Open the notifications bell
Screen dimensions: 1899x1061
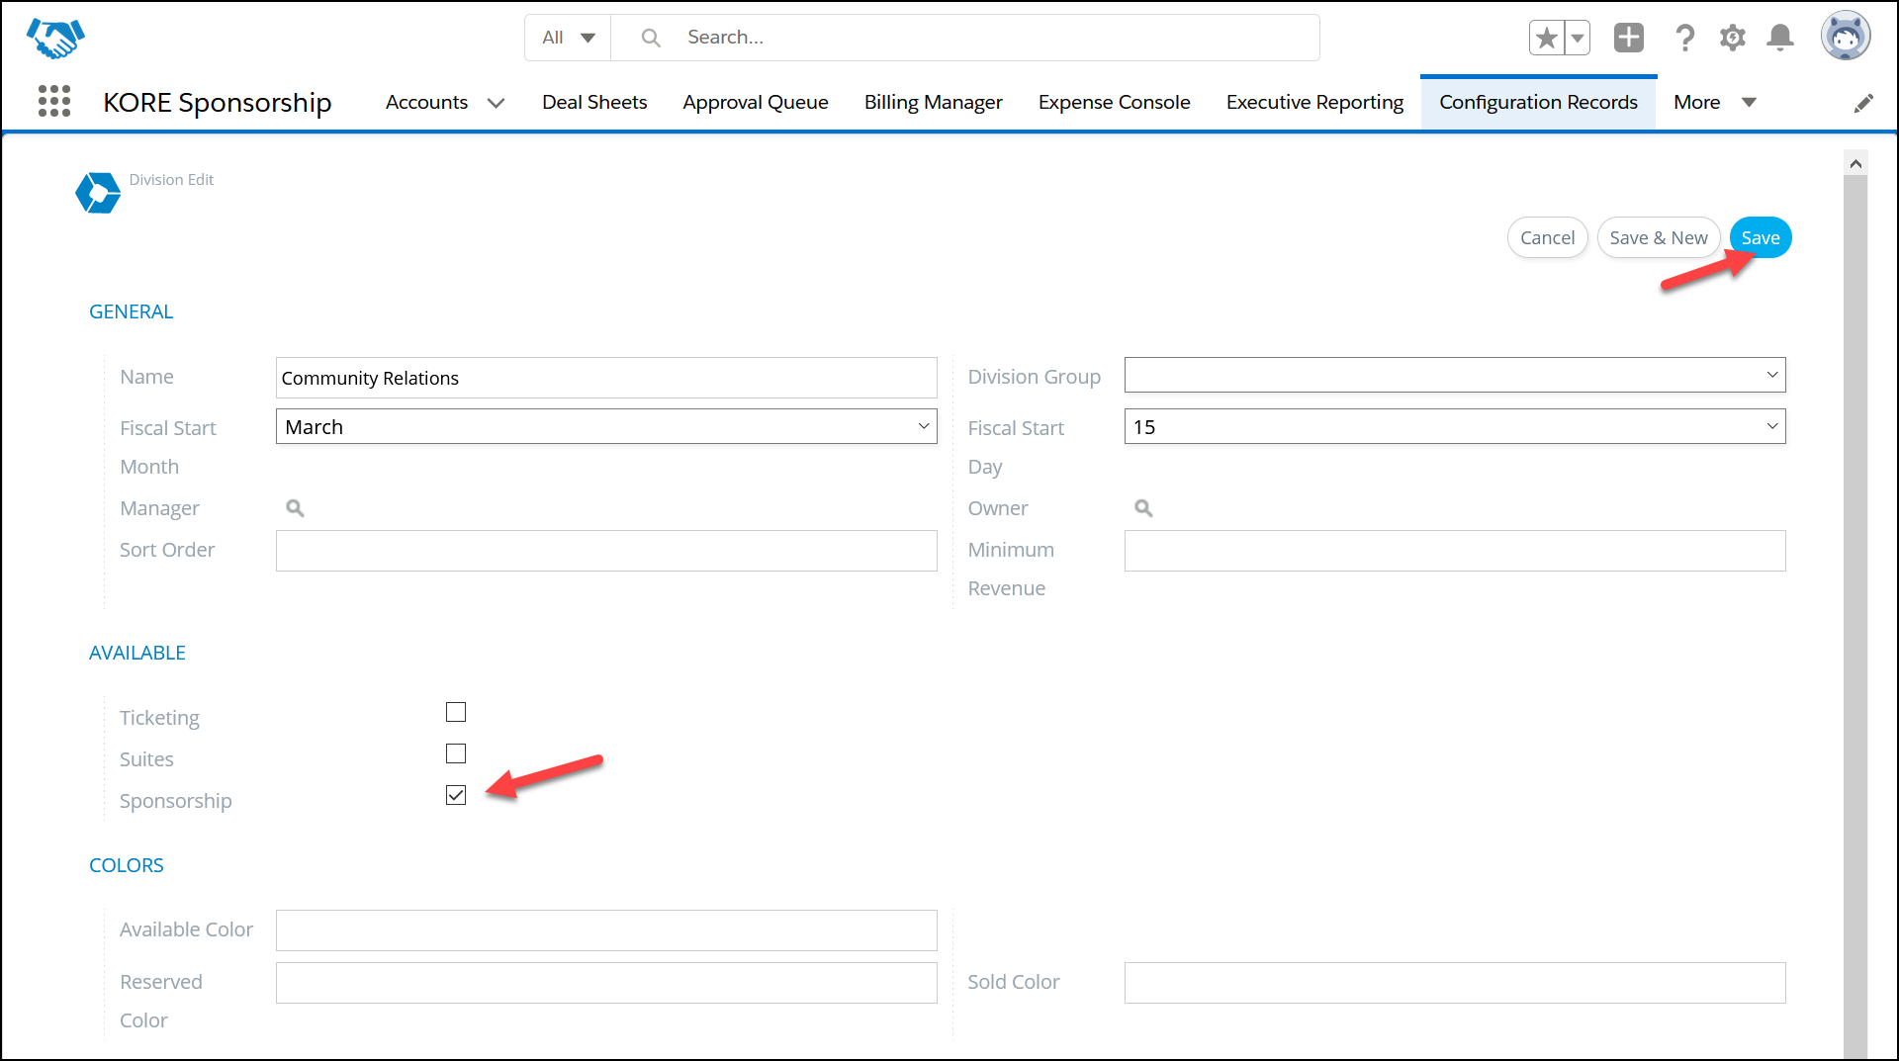(1780, 39)
